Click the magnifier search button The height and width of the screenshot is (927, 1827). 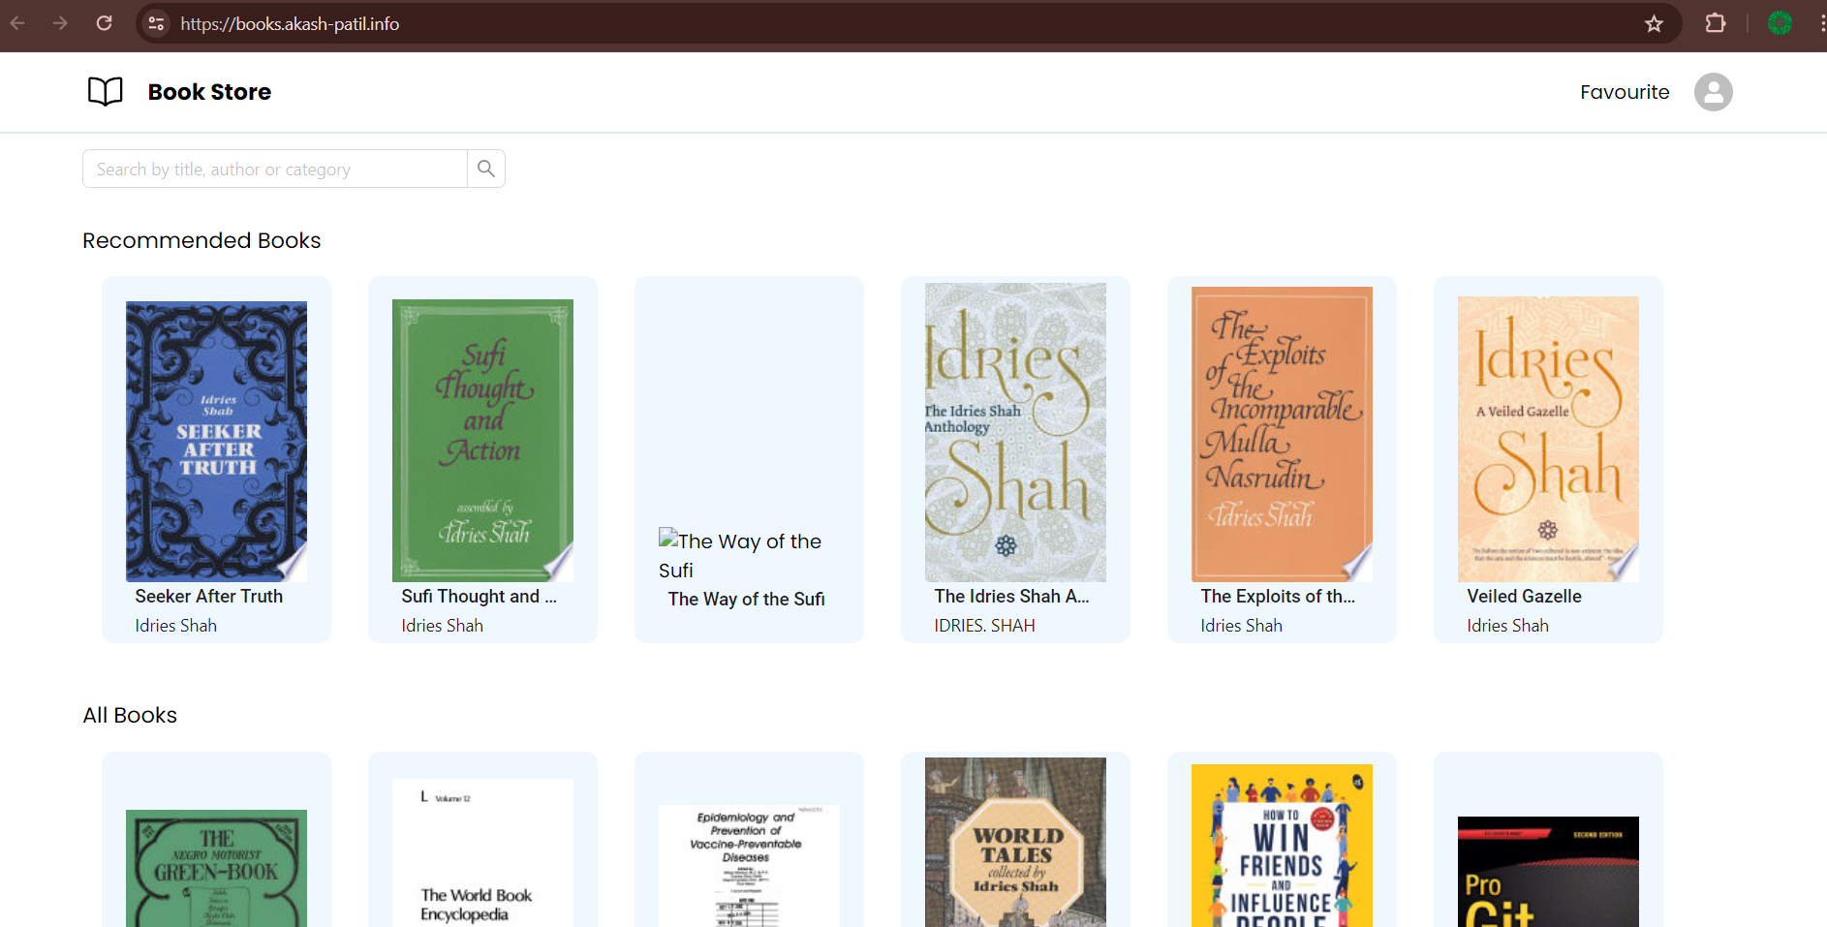[x=486, y=169]
